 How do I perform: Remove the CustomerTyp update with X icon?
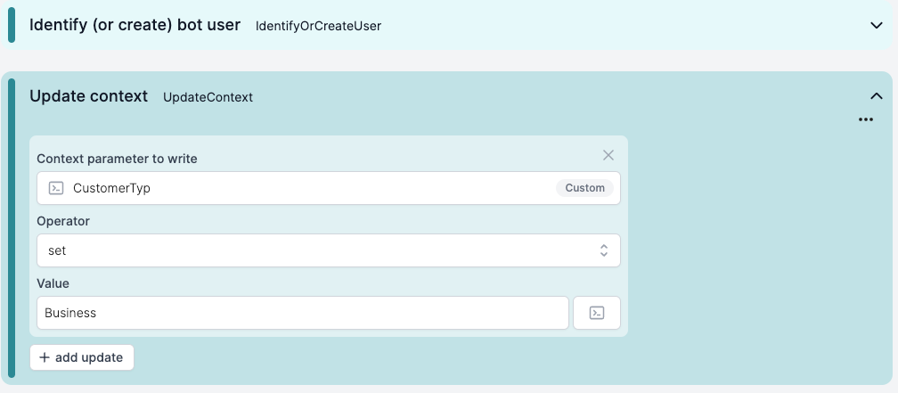608,155
